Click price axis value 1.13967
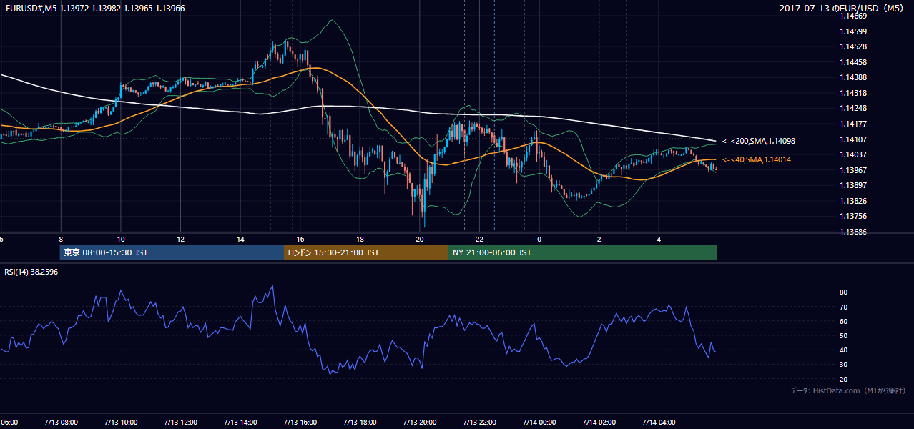 853,170
